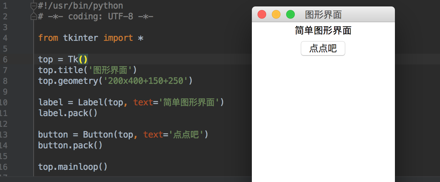Click the text keyword in the Label call
Image resolution: width=440 pixels, height=182 pixels.
pos(143,102)
